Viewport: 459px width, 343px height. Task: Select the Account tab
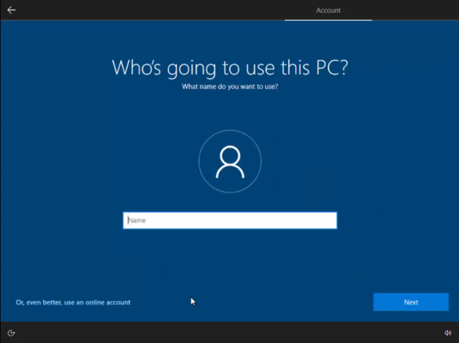[x=328, y=10]
